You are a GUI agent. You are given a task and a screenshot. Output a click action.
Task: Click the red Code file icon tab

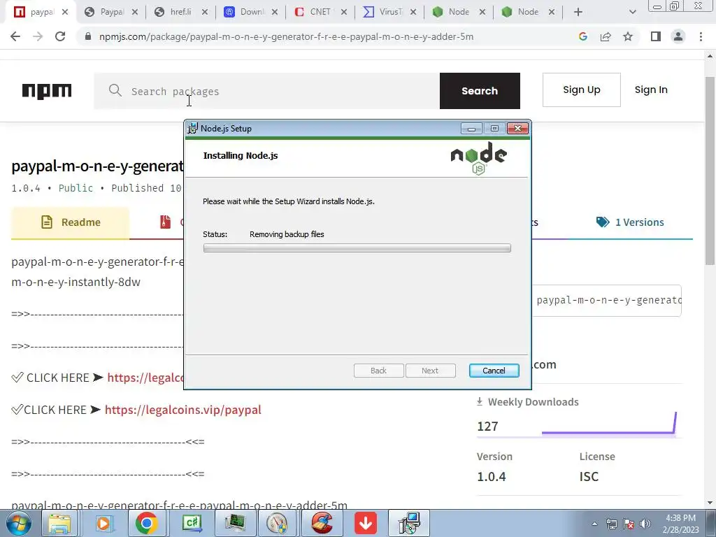[165, 222]
